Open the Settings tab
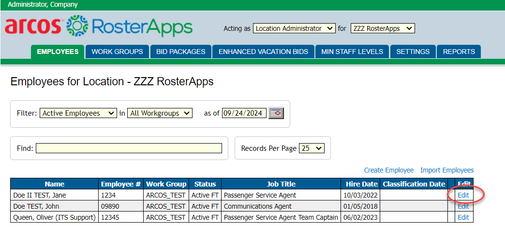The image size is (505, 239). 413,52
